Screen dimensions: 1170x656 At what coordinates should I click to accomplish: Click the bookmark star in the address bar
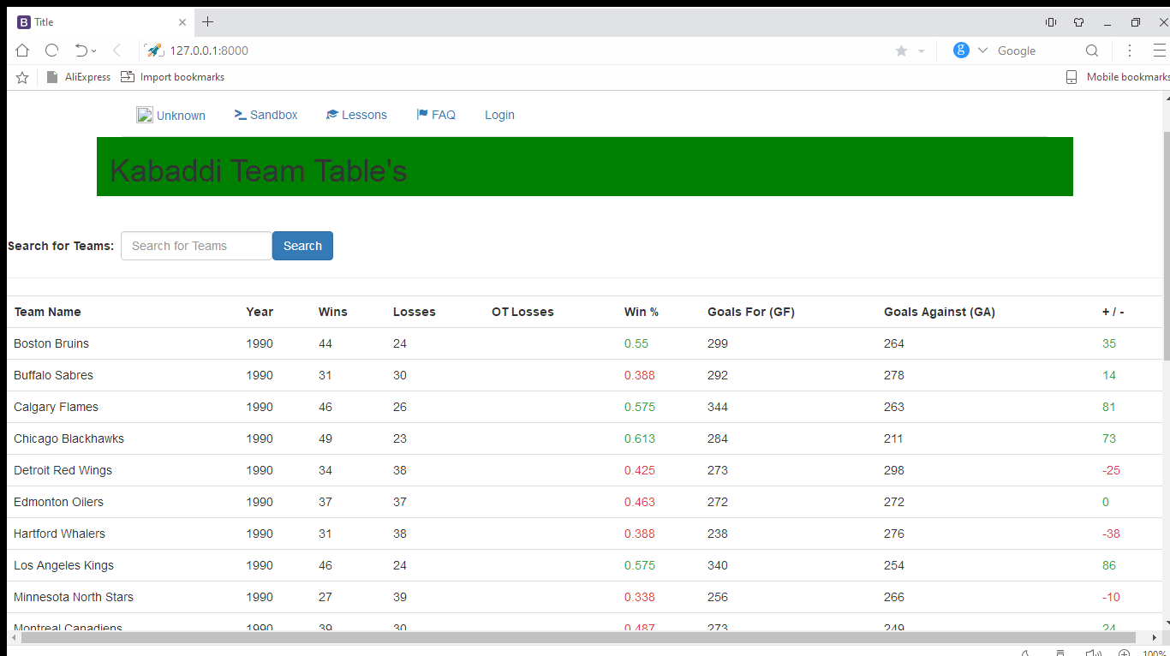(902, 51)
